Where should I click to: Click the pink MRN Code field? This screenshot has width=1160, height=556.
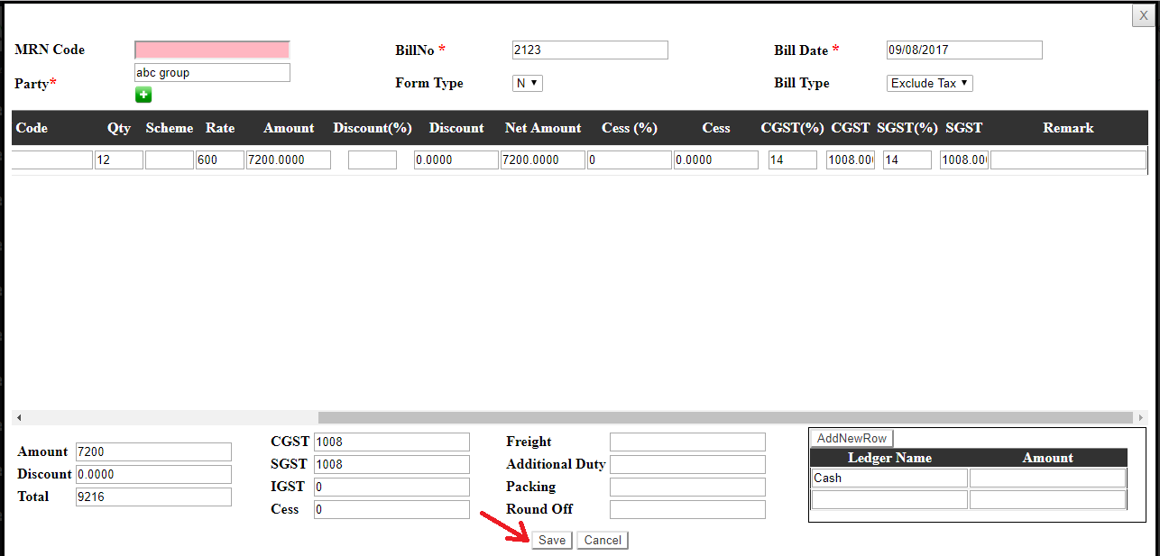coord(212,50)
